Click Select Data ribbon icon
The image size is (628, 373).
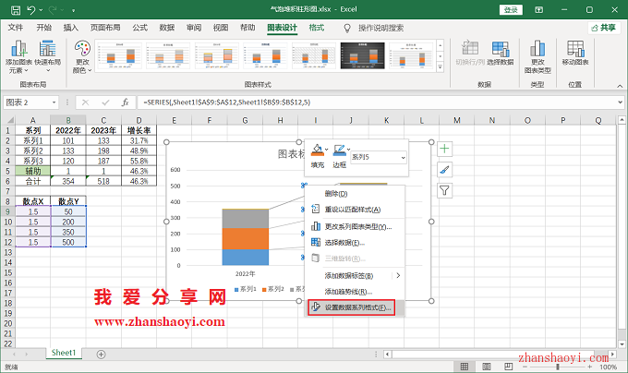[x=500, y=54]
